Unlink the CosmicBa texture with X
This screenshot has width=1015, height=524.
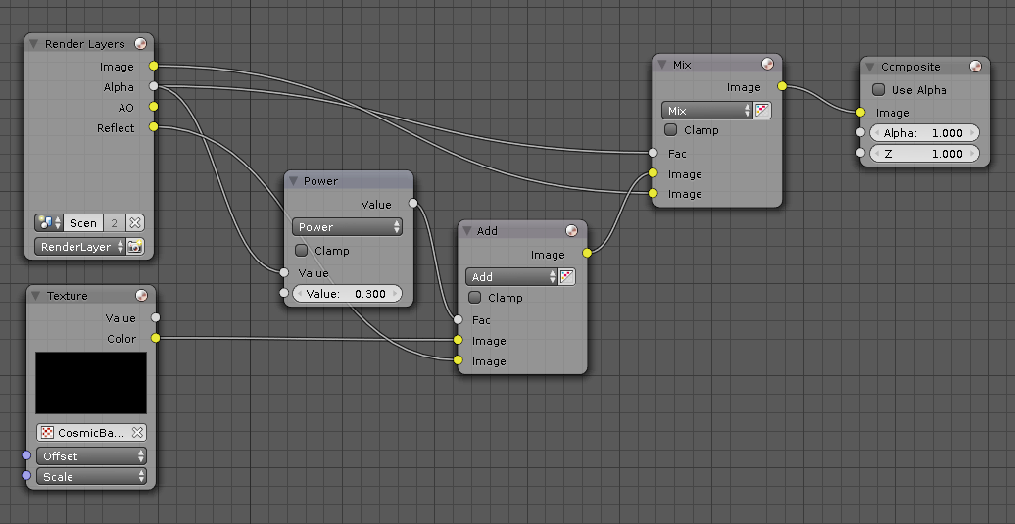[137, 433]
